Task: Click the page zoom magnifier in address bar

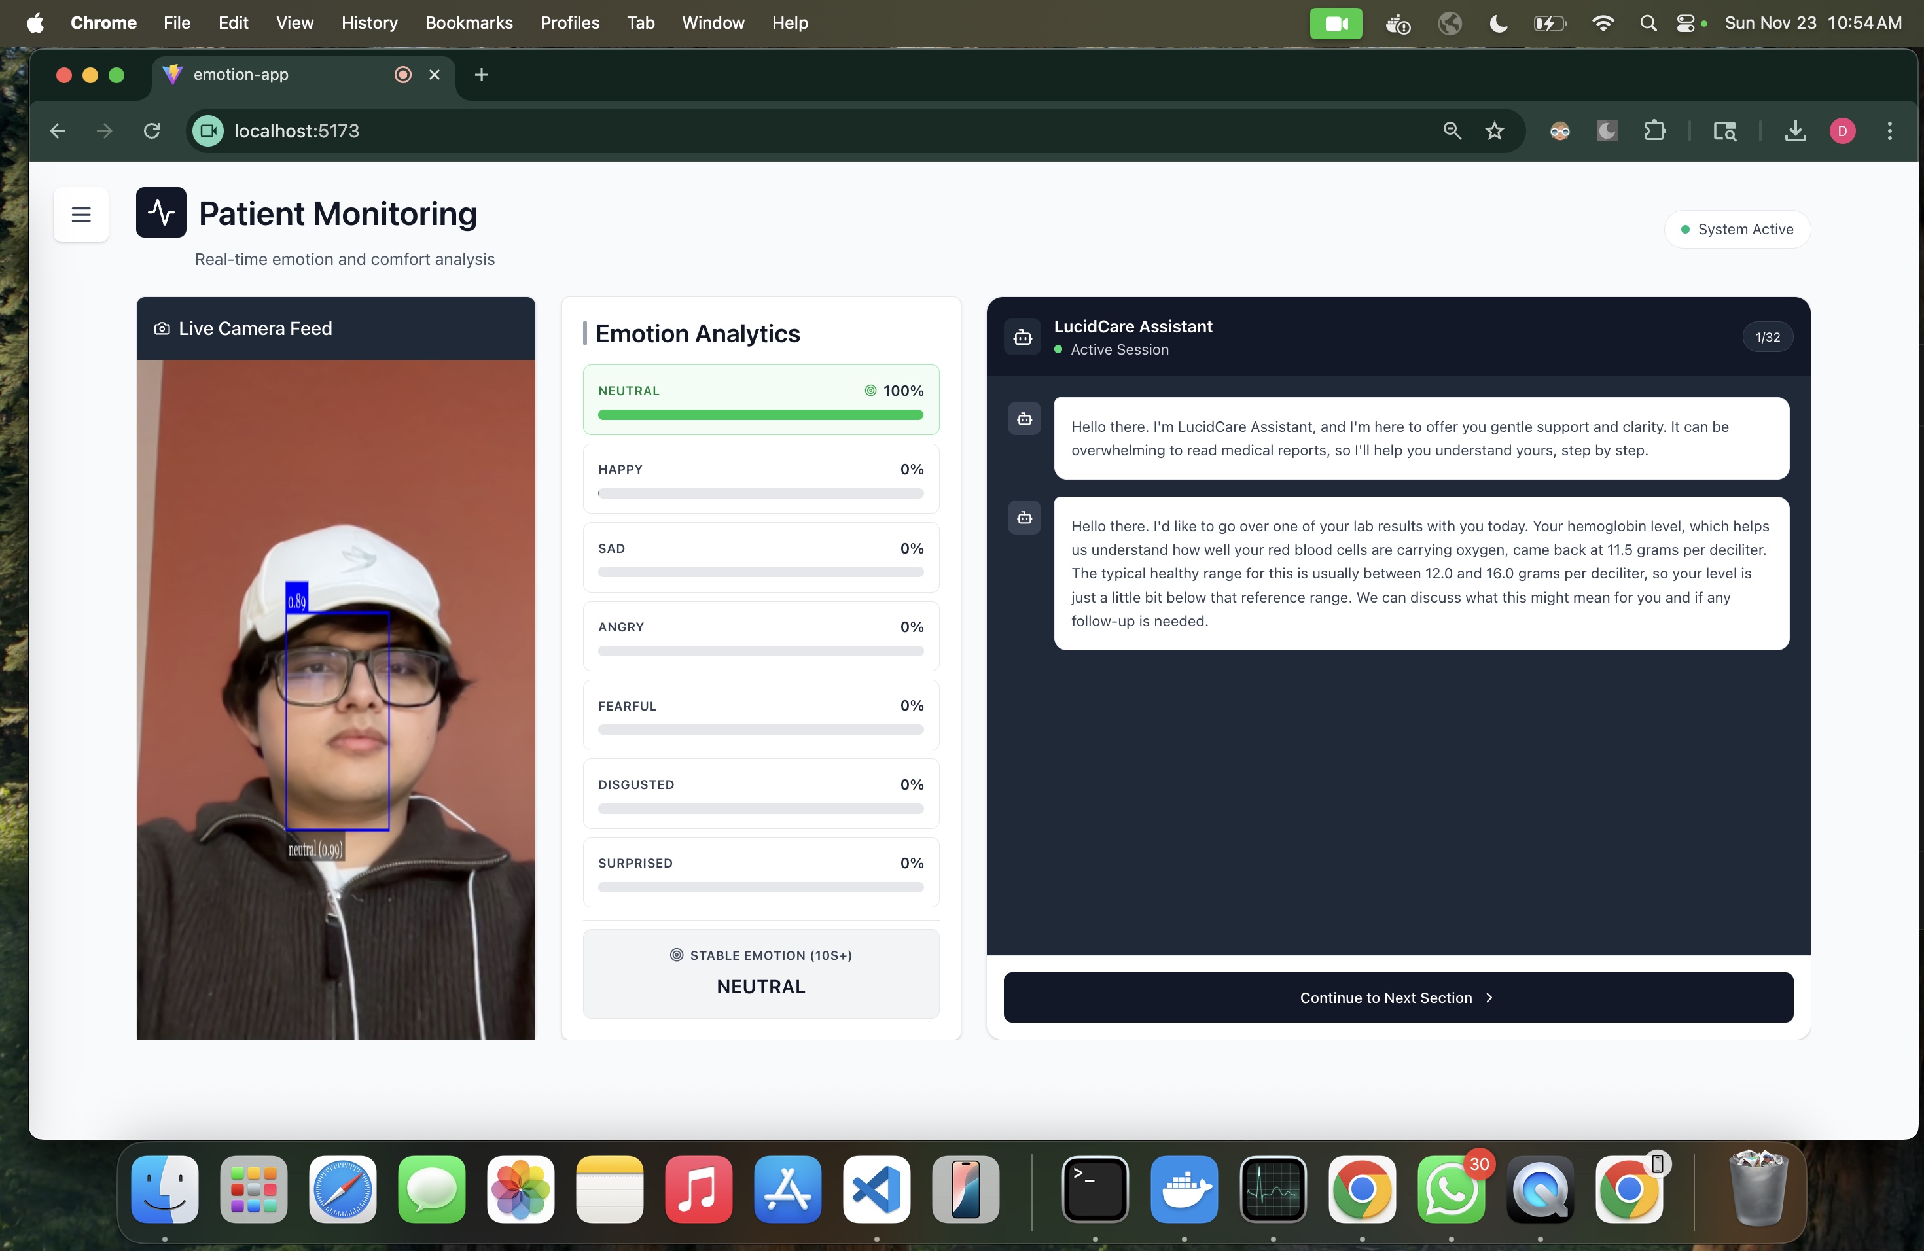Action: (1452, 131)
